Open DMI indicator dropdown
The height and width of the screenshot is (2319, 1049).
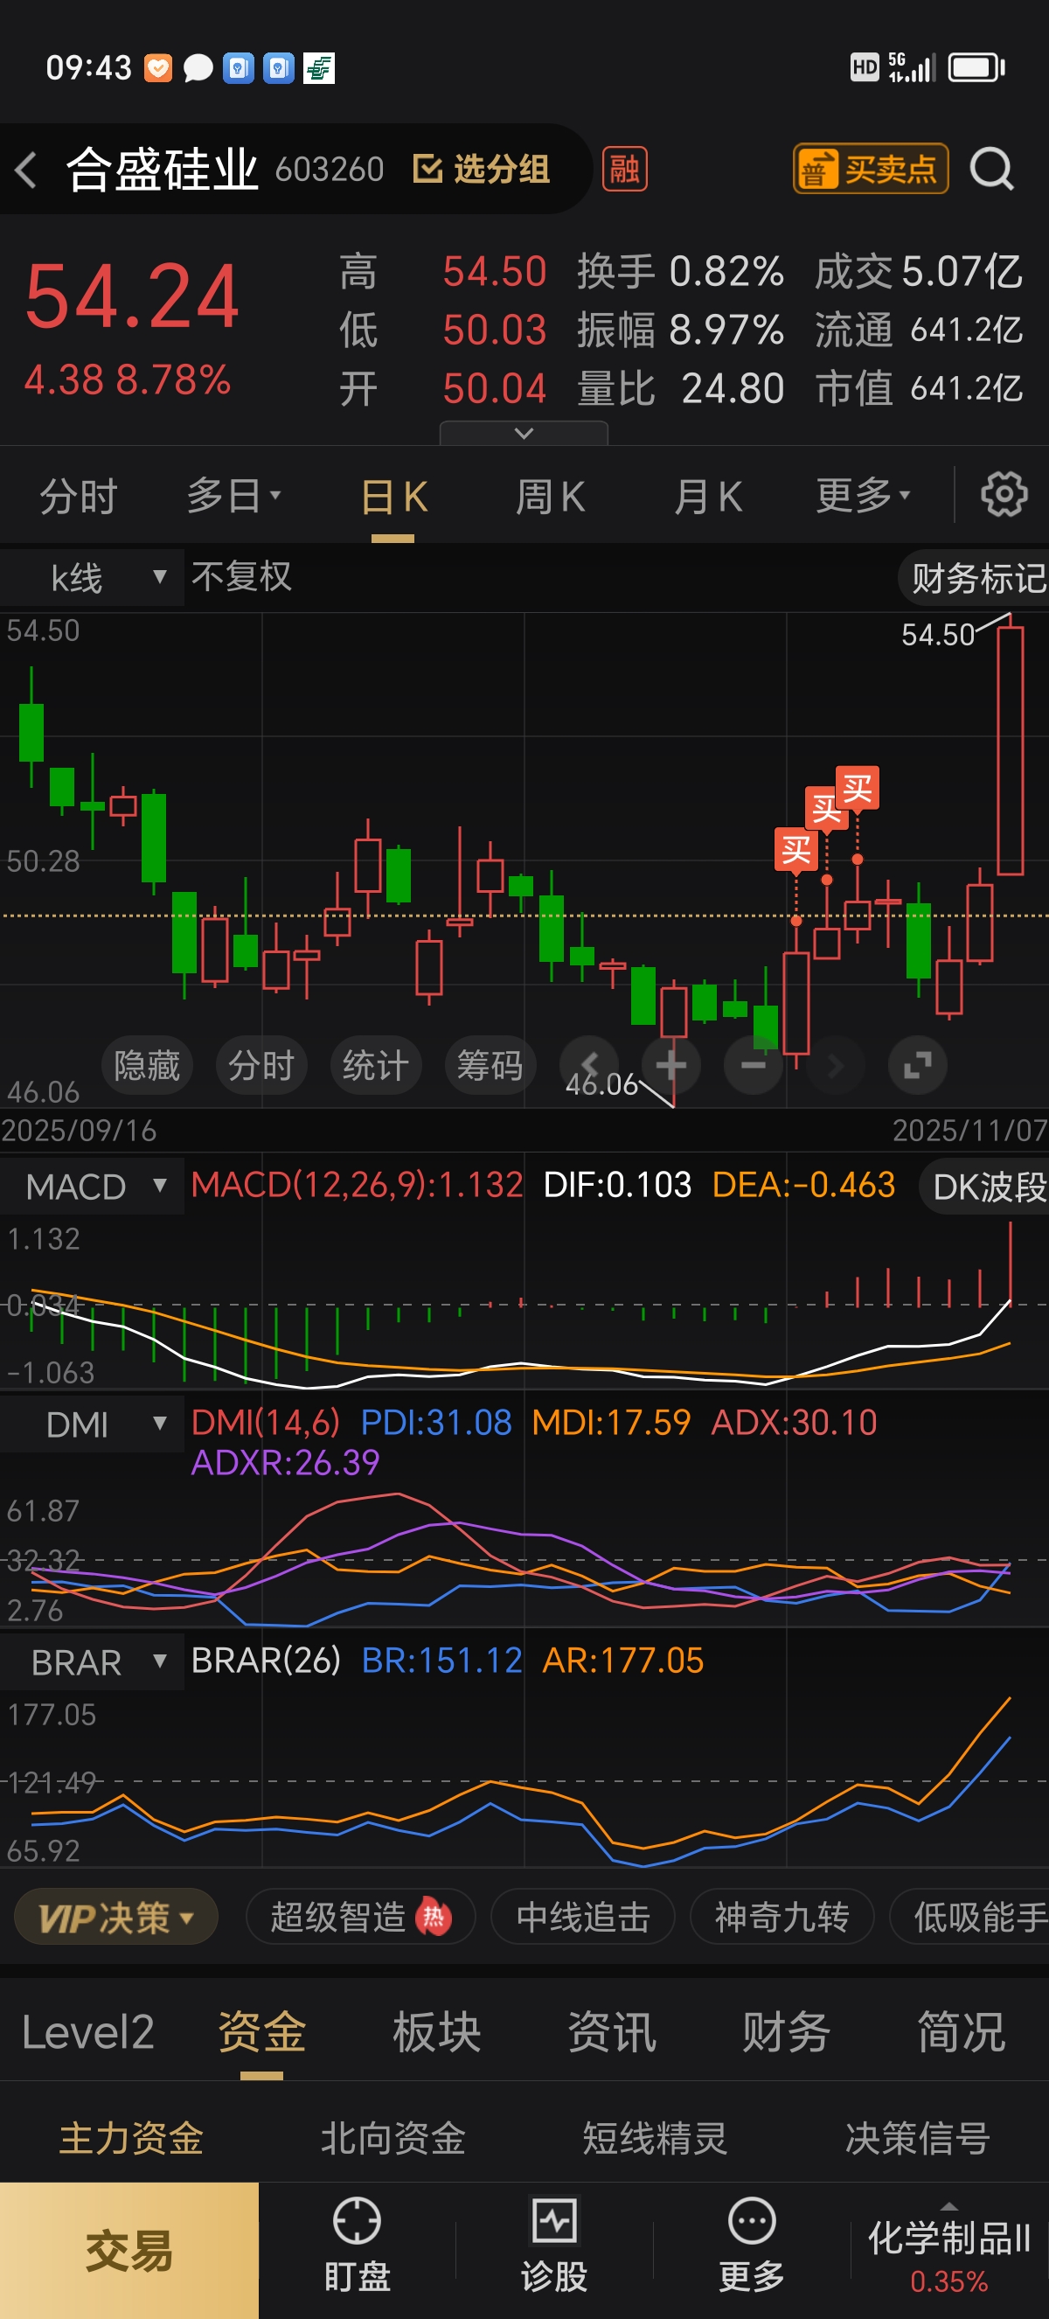[92, 1424]
